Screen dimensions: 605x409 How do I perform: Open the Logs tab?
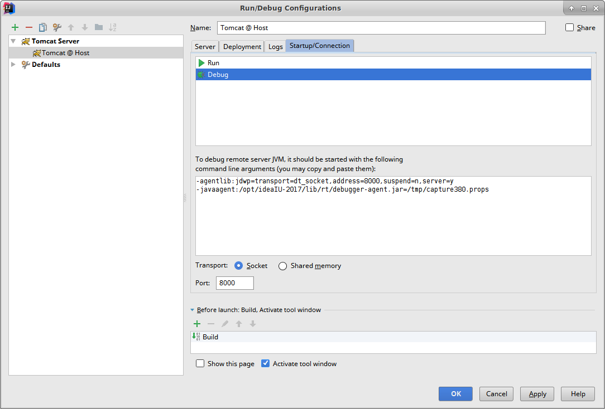pyautogui.click(x=276, y=47)
